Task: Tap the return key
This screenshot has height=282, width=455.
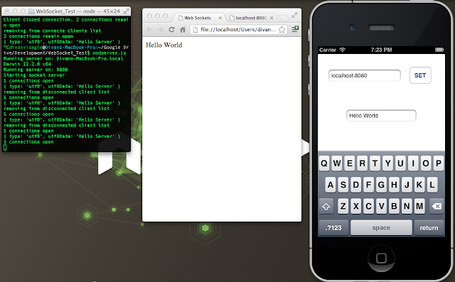Action: [x=429, y=228]
